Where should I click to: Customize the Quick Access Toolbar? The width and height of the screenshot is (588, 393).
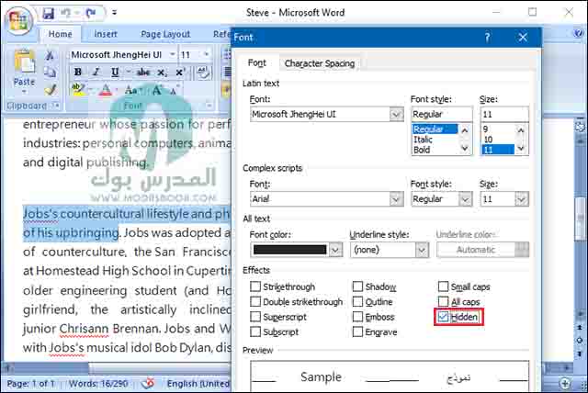click(x=114, y=13)
